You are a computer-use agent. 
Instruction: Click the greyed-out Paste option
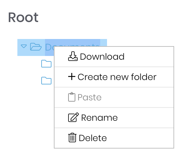(114, 97)
